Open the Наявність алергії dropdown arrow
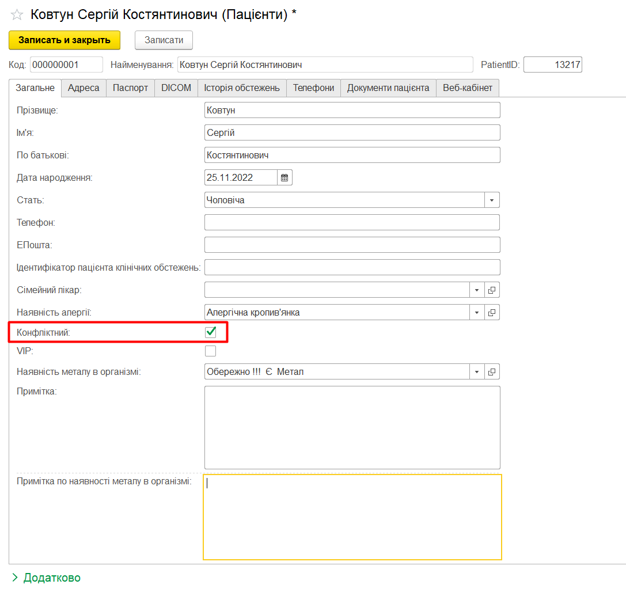Screen dimensions: 626x592 pos(477,312)
